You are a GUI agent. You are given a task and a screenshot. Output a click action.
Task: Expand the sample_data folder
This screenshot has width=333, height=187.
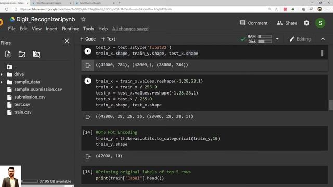tap(2, 82)
